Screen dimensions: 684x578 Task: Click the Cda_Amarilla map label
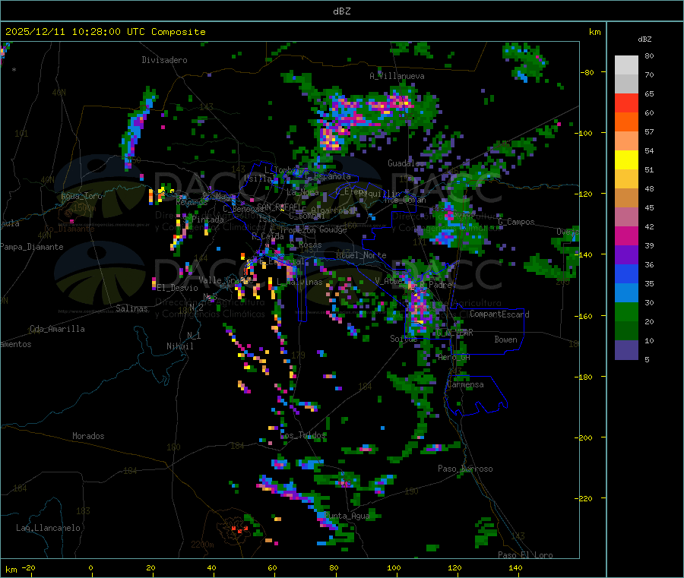tap(57, 329)
